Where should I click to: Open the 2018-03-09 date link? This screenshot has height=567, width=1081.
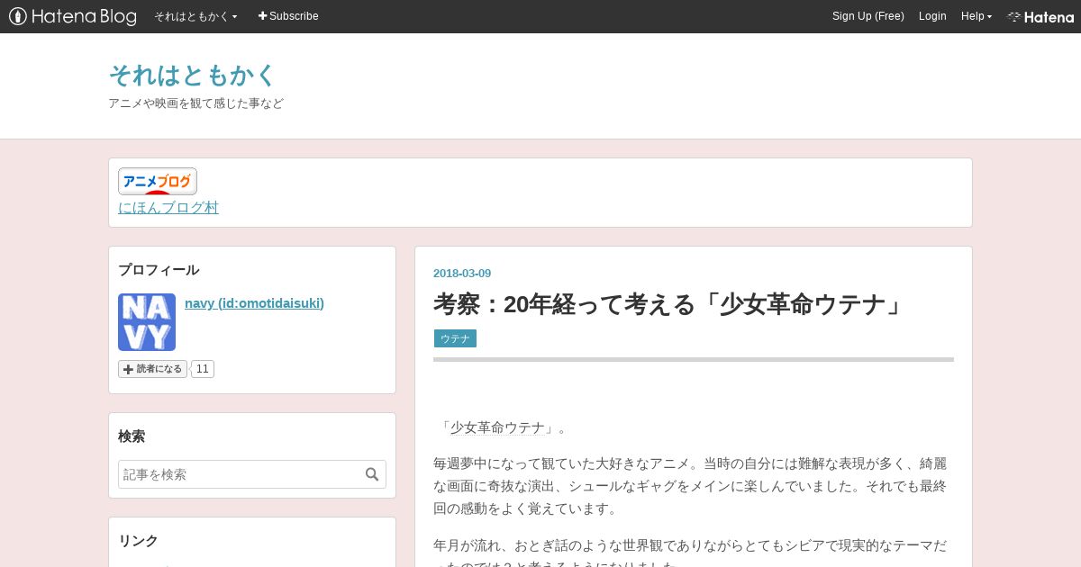(x=462, y=274)
